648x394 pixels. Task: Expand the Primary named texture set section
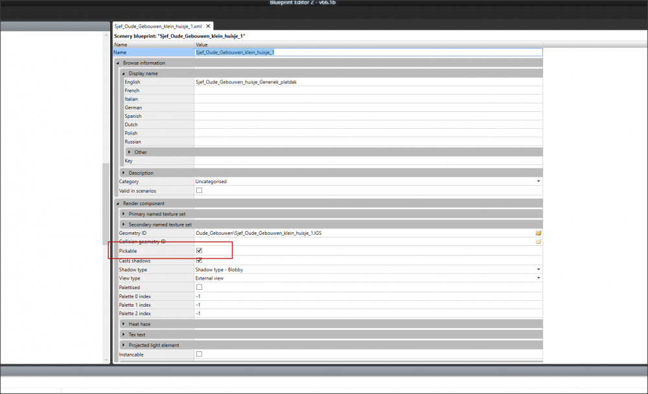pos(124,213)
